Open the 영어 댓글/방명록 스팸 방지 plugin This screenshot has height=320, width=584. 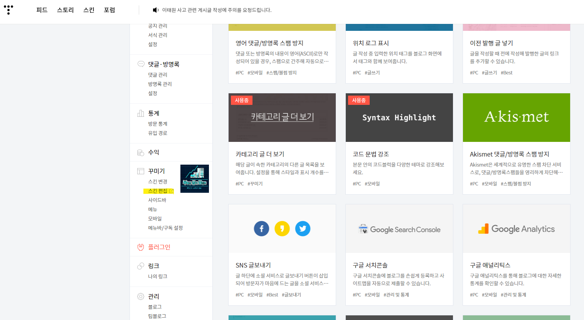click(x=269, y=43)
